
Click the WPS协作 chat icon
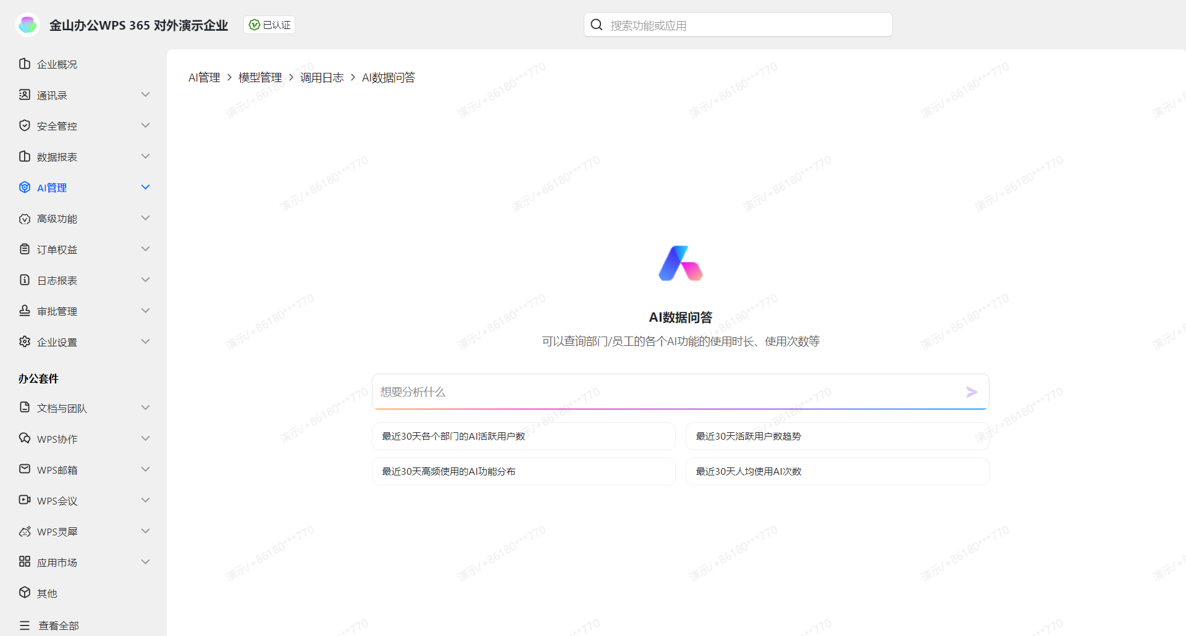click(x=25, y=438)
